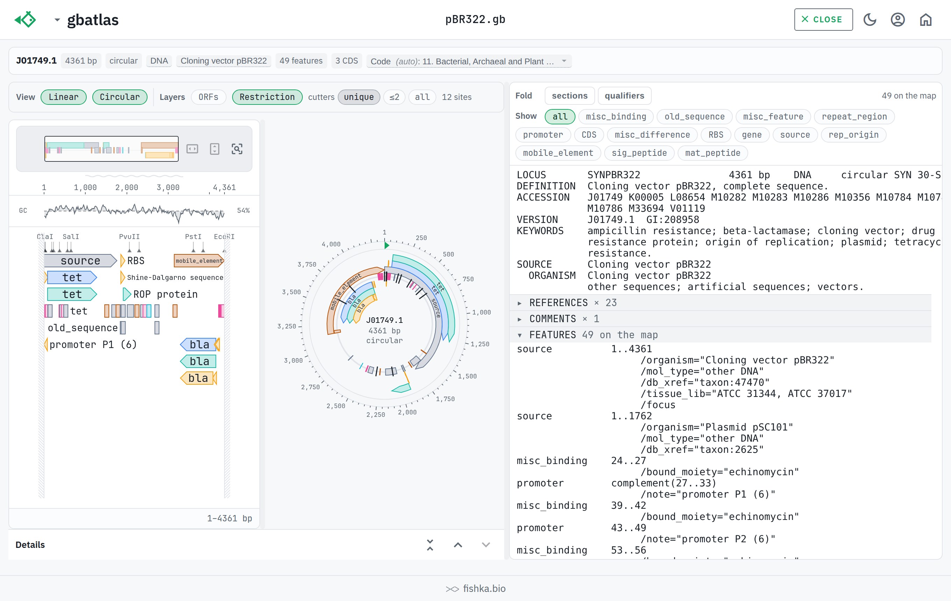
Task: Expand the COMMENTS × 1 section
Action: point(720,319)
